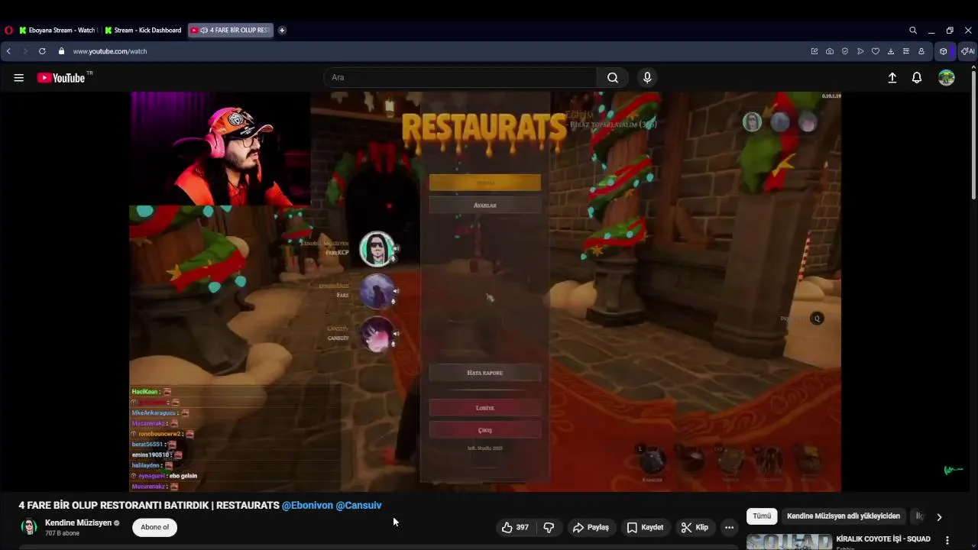Click the send arrow icon in address bar
The width and height of the screenshot is (978, 550).
pos(860,51)
